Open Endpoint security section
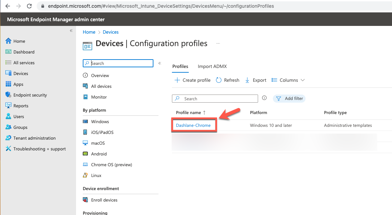Viewport: 392px width, 215px height. click(30, 95)
